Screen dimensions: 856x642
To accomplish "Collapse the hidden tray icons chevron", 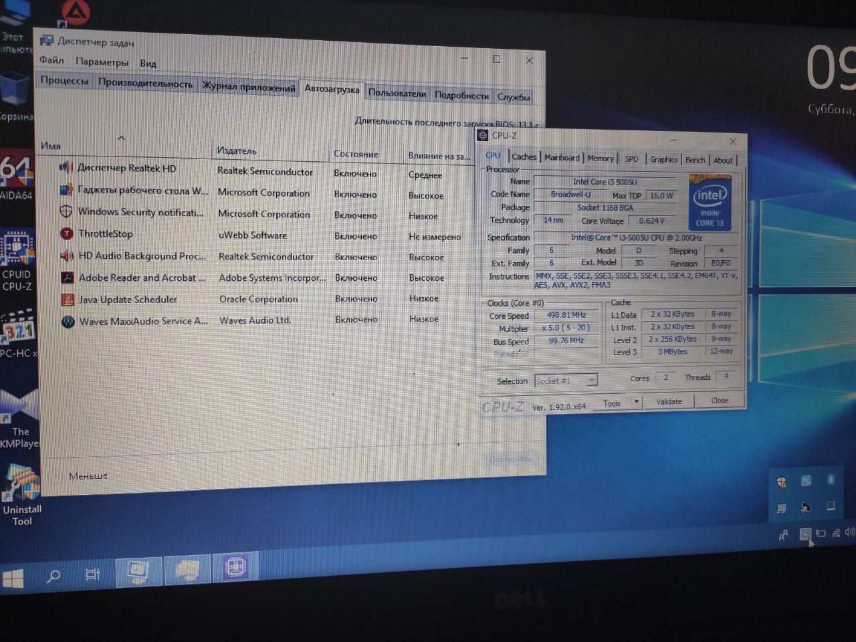I will (x=805, y=534).
